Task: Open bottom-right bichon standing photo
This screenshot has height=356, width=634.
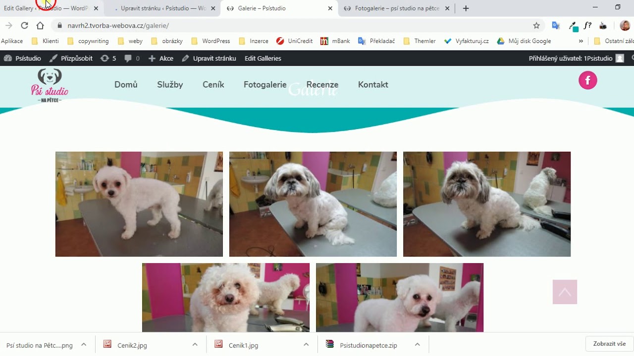Action: coord(400,297)
